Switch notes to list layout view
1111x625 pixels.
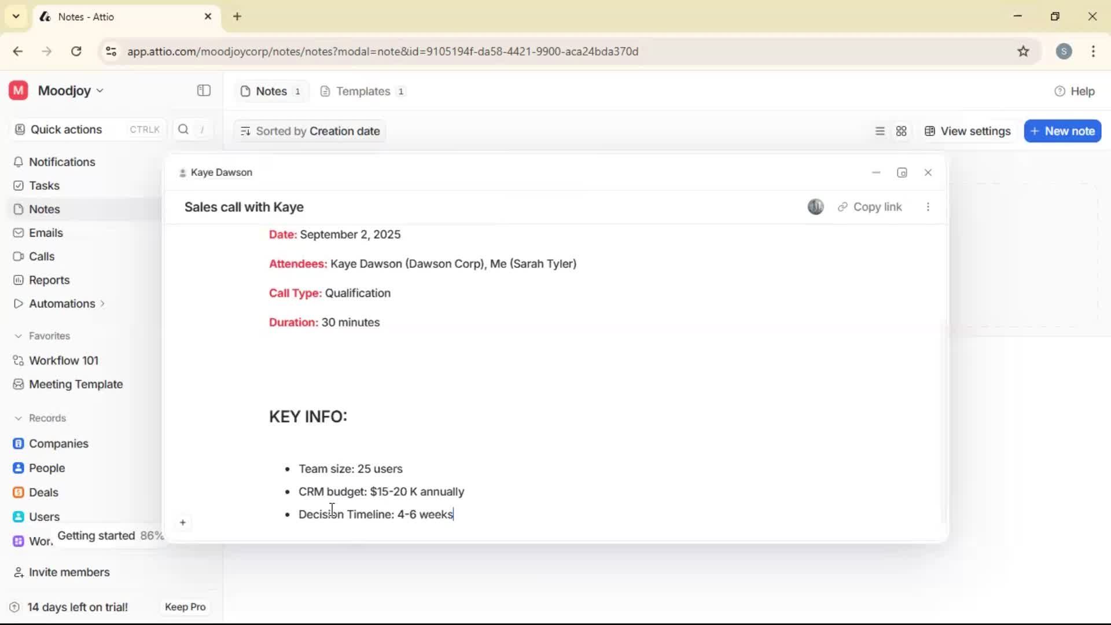click(880, 131)
